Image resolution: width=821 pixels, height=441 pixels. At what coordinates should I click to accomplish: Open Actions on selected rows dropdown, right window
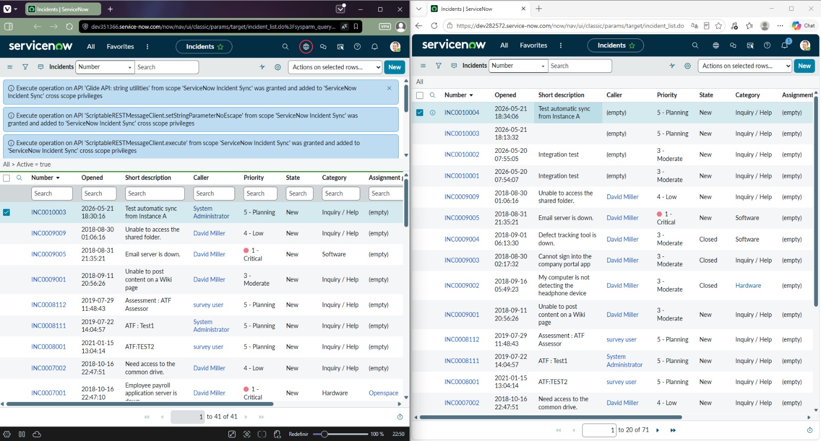745,66
